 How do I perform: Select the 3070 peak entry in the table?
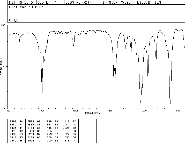tap(16, 131)
